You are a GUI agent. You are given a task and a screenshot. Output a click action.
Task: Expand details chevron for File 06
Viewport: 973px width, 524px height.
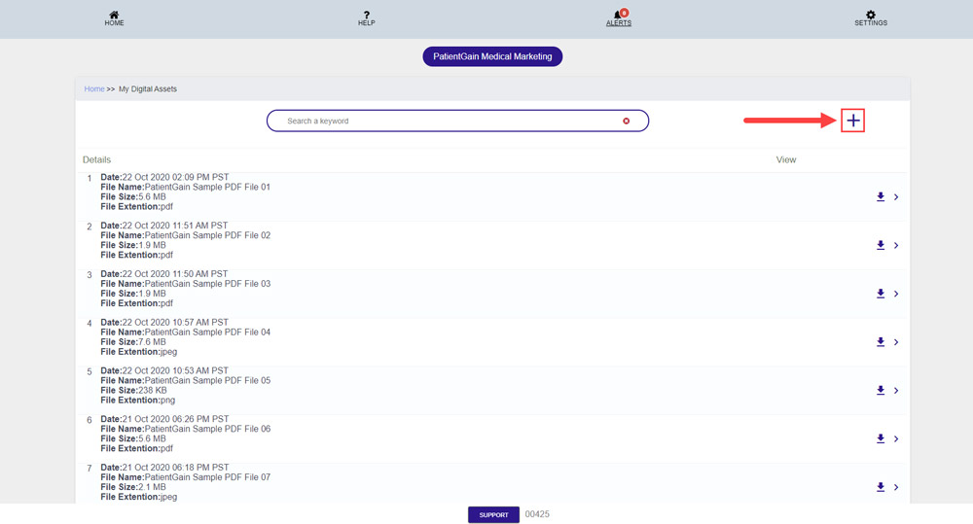896,438
